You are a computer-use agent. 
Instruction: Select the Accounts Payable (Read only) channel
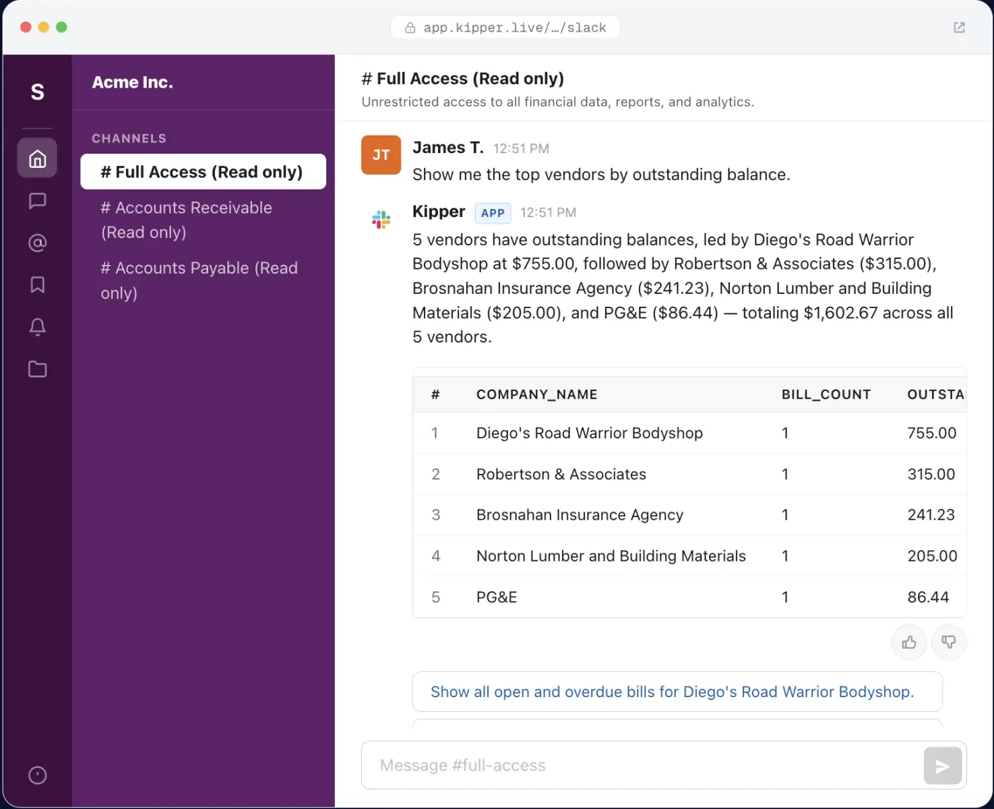coord(203,280)
